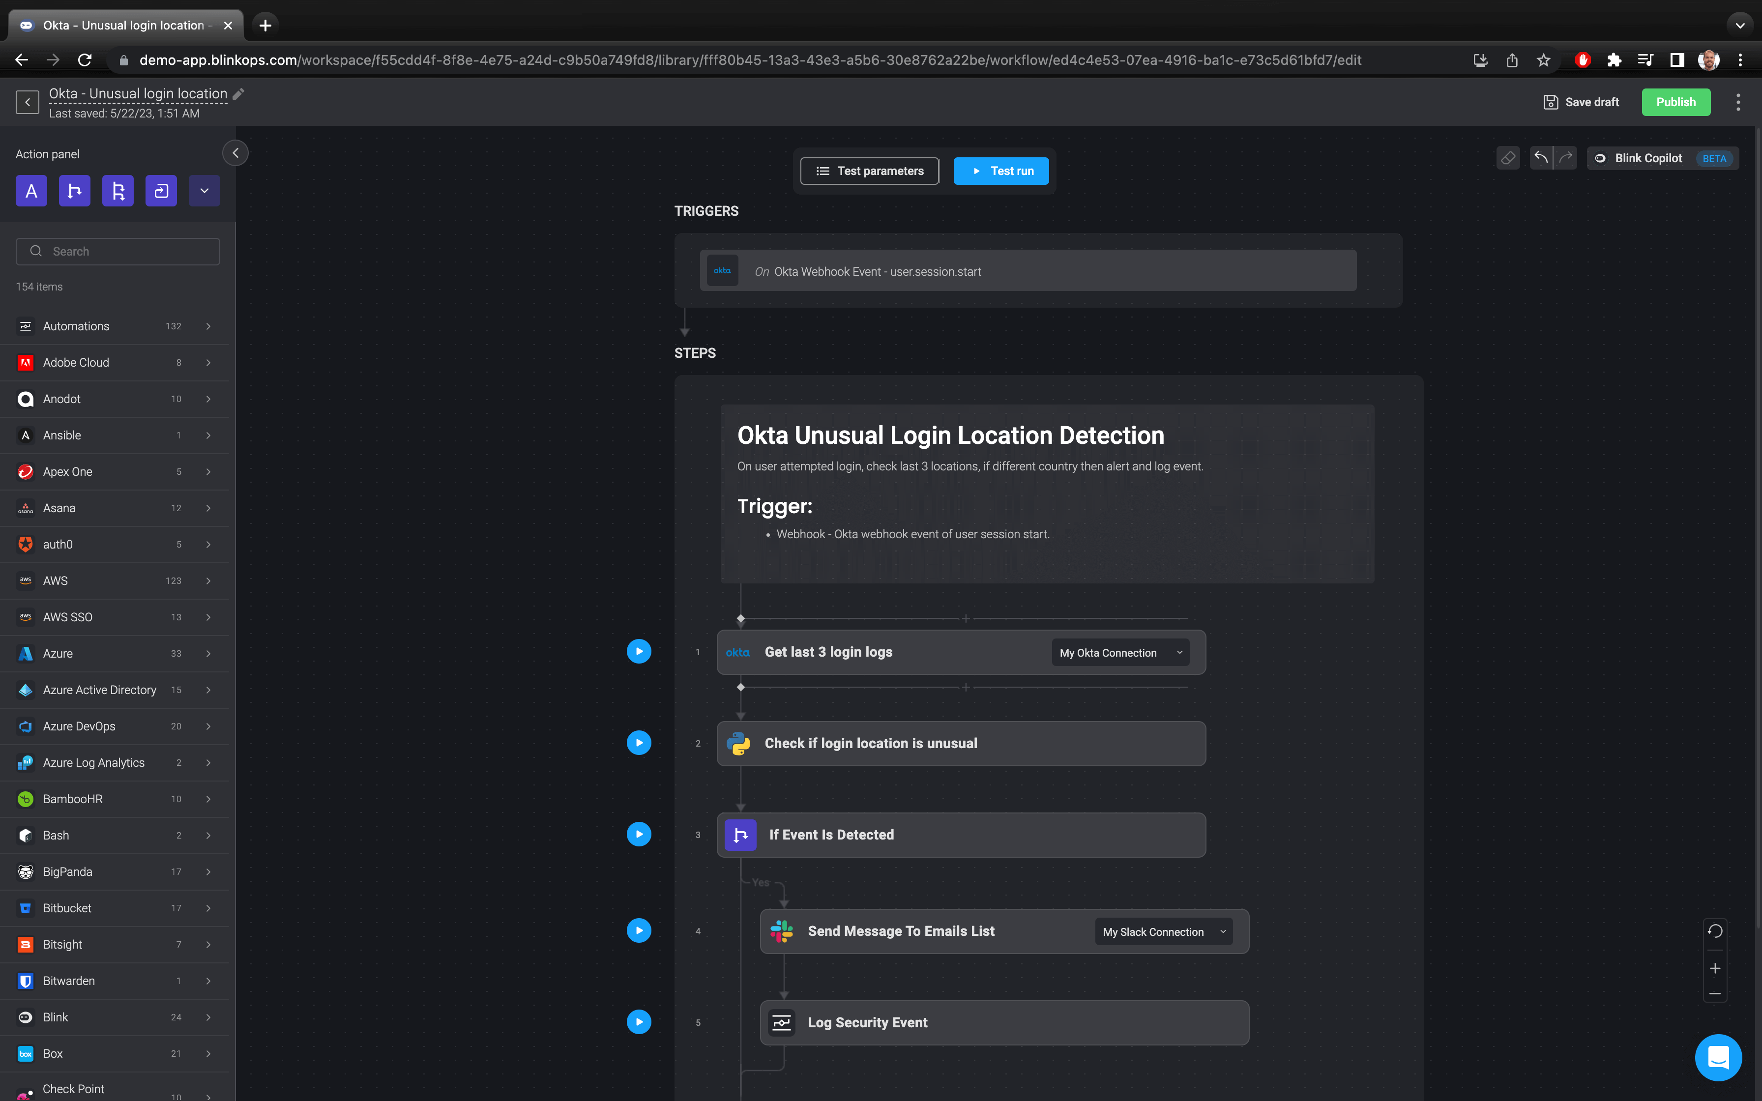
Task: Open the auth0 actions list
Action: 115,545
